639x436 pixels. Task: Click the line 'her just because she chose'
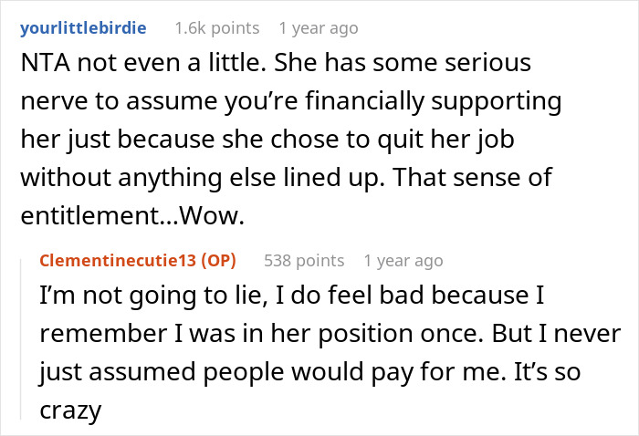(267, 140)
